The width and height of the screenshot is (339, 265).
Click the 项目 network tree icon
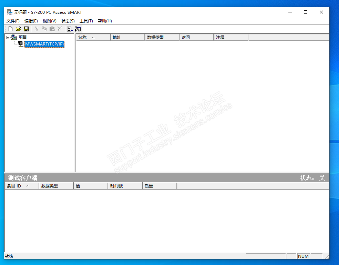click(14, 37)
